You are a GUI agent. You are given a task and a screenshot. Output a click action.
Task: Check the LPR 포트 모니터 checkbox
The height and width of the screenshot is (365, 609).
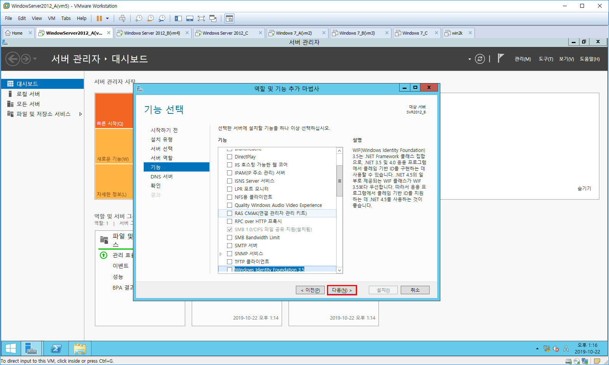(229, 189)
